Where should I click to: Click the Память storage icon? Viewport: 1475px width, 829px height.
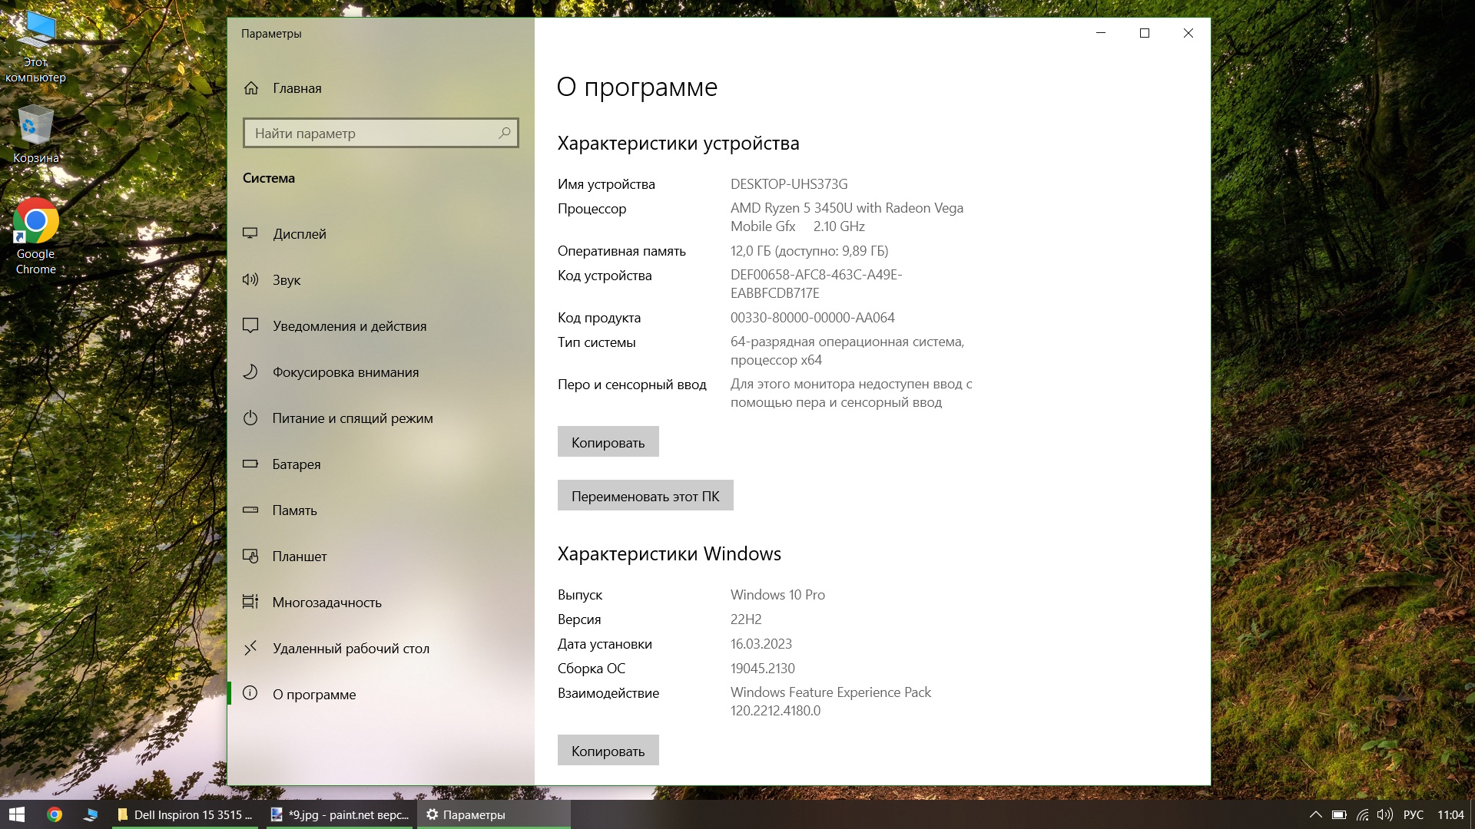[250, 510]
